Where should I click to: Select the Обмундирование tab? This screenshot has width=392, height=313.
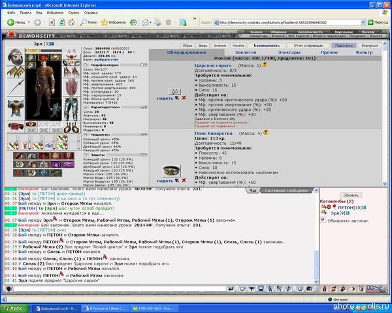186,52
